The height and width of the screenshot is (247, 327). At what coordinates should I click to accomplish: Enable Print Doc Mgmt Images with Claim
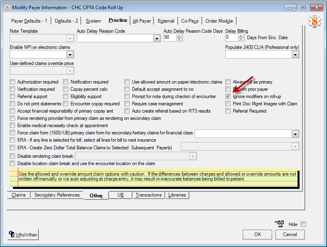click(228, 104)
